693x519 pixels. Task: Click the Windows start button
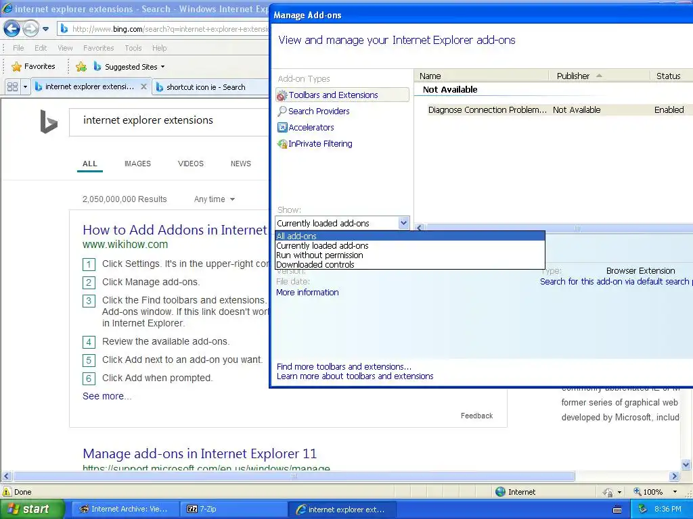[32, 509]
